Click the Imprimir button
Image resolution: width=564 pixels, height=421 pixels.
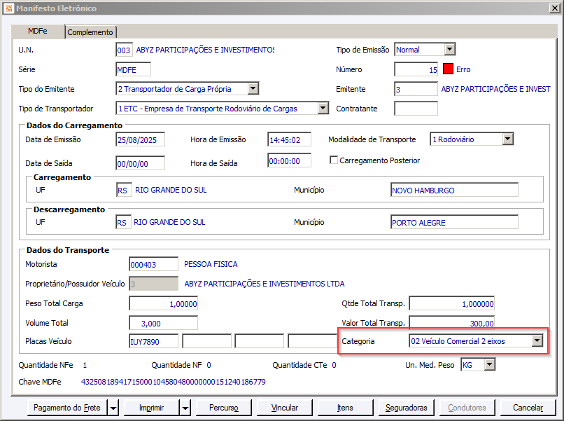click(152, 408)
